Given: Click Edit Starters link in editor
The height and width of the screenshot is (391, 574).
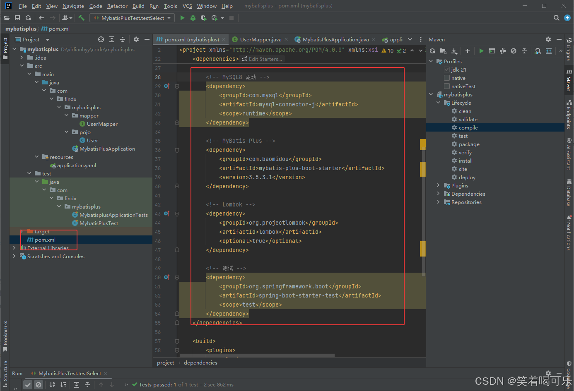Looking at the screenshot, I should [262, 59].
